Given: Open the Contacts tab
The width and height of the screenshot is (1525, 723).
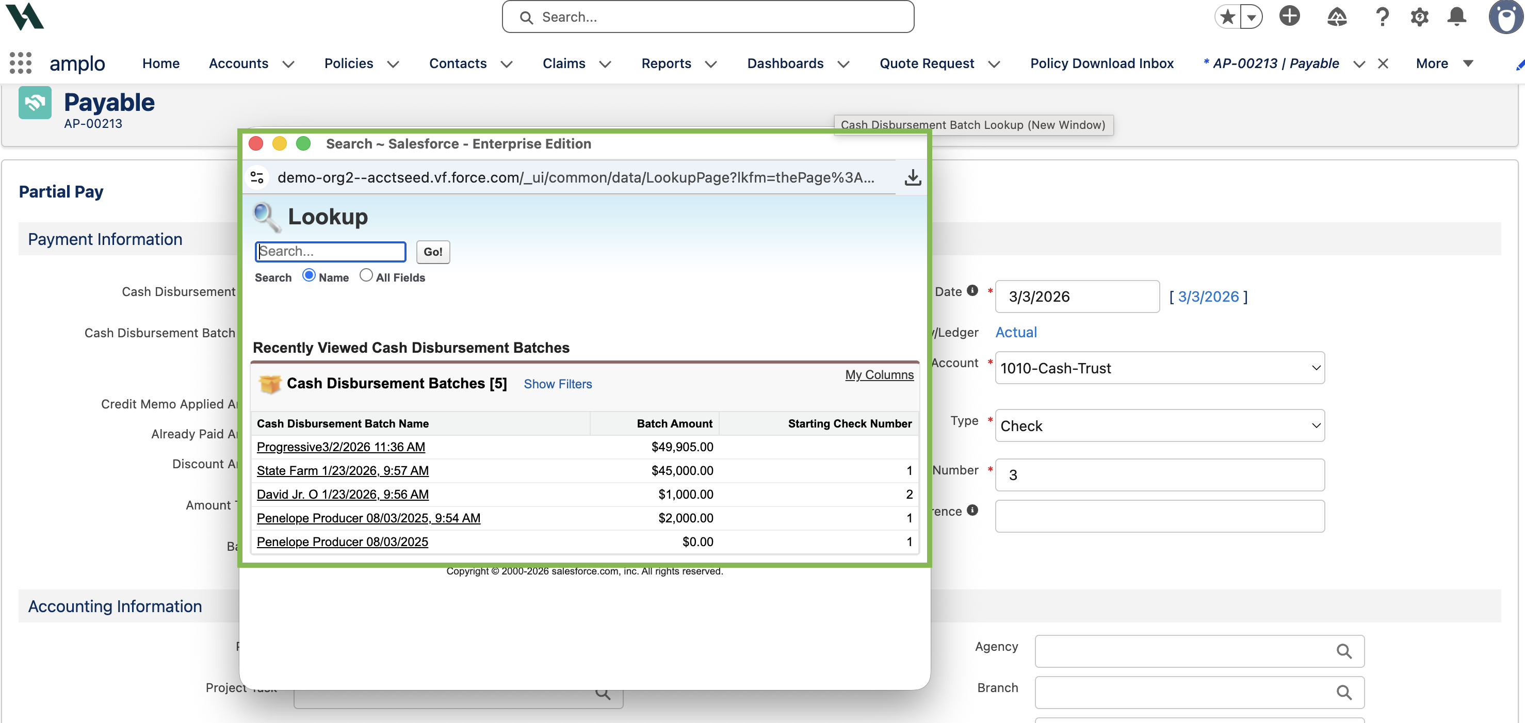Looking at the screenshot, I should pyautogui.click(x=458, y=64).
